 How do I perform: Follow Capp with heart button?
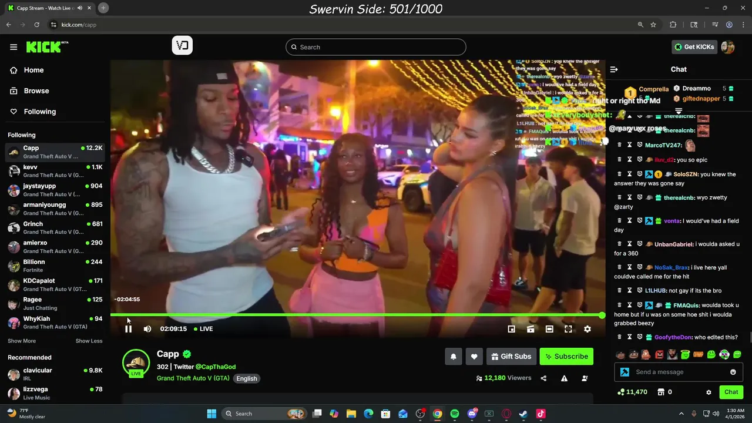point(474,356)
